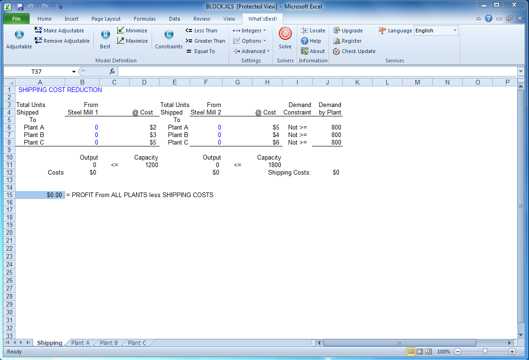Click the zoom out minus button
This screenshot has height=360, width=529.
coord(458,352)
